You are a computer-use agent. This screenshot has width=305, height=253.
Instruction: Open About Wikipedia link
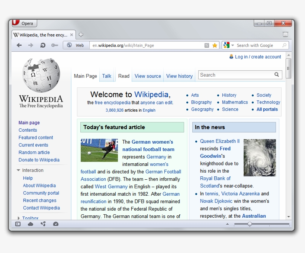click(x=39, y=185)
